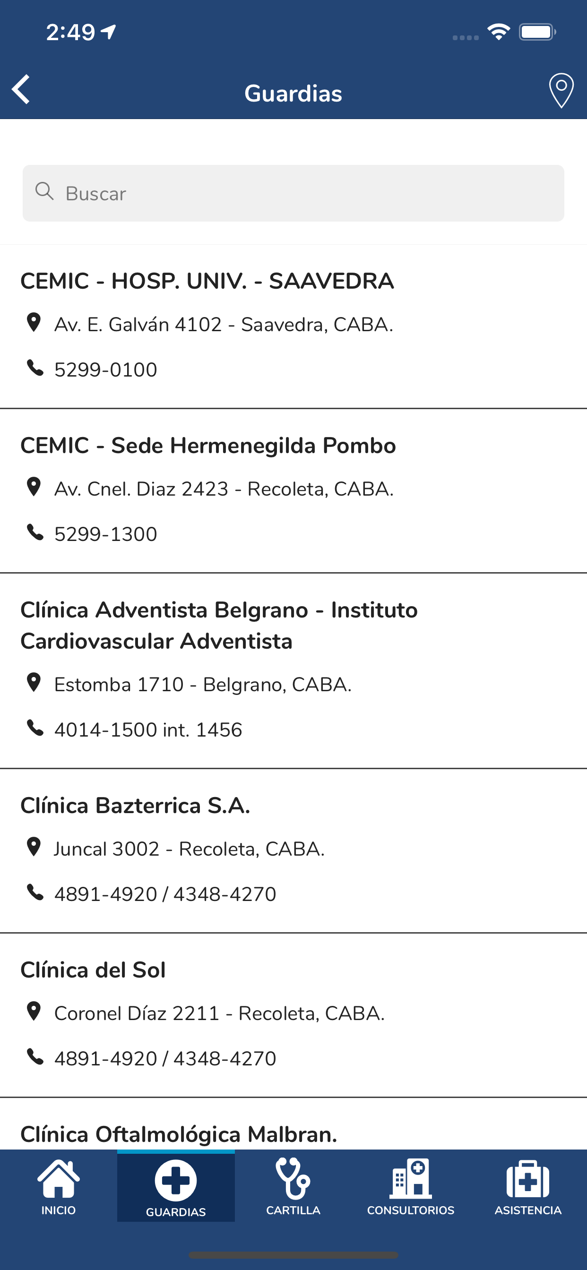Go back using the back arrow
Screen dimensions: 587x1270
[x=21, y=90]
